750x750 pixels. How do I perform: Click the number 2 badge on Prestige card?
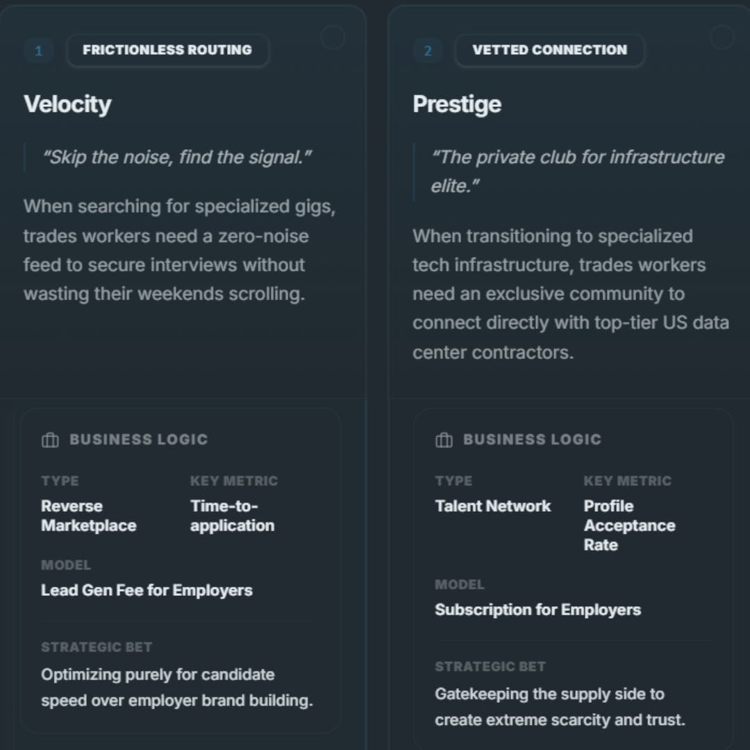pos(428,50)
